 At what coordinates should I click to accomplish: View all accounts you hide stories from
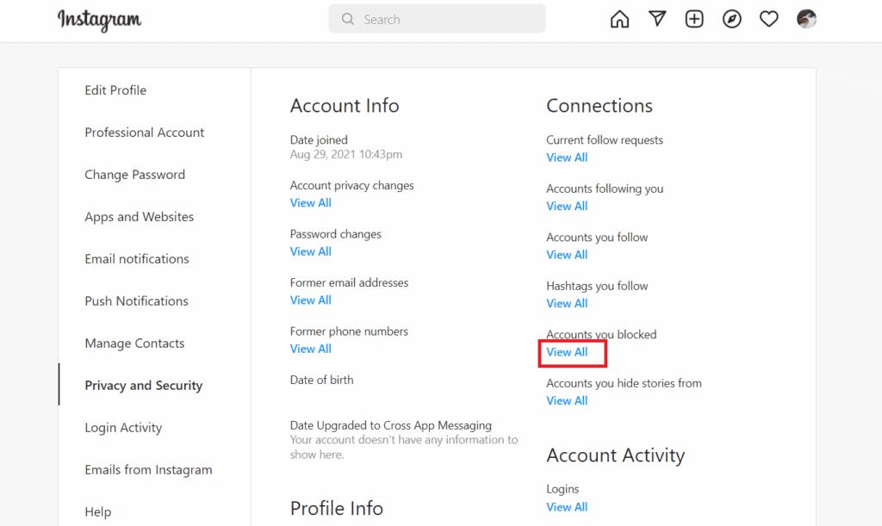(567, 400)
